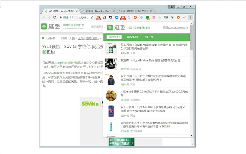Click the Xin profile button
This screenshot has height=154, width=246.
point(171,7)
